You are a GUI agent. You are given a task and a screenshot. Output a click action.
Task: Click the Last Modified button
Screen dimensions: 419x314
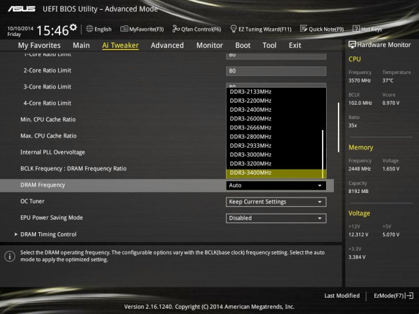click(342, 296)
